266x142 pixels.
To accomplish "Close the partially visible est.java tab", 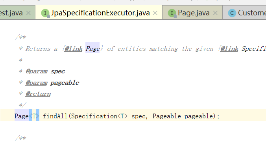I will [x=28, y=13].
